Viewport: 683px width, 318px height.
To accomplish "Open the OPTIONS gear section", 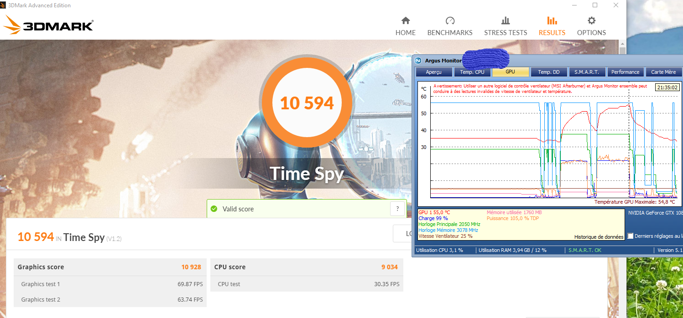I will click(x=591, y=26).
